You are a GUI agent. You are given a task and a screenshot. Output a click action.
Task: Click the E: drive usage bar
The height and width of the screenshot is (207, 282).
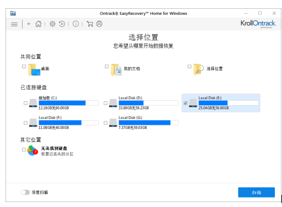tap(228, 103)
